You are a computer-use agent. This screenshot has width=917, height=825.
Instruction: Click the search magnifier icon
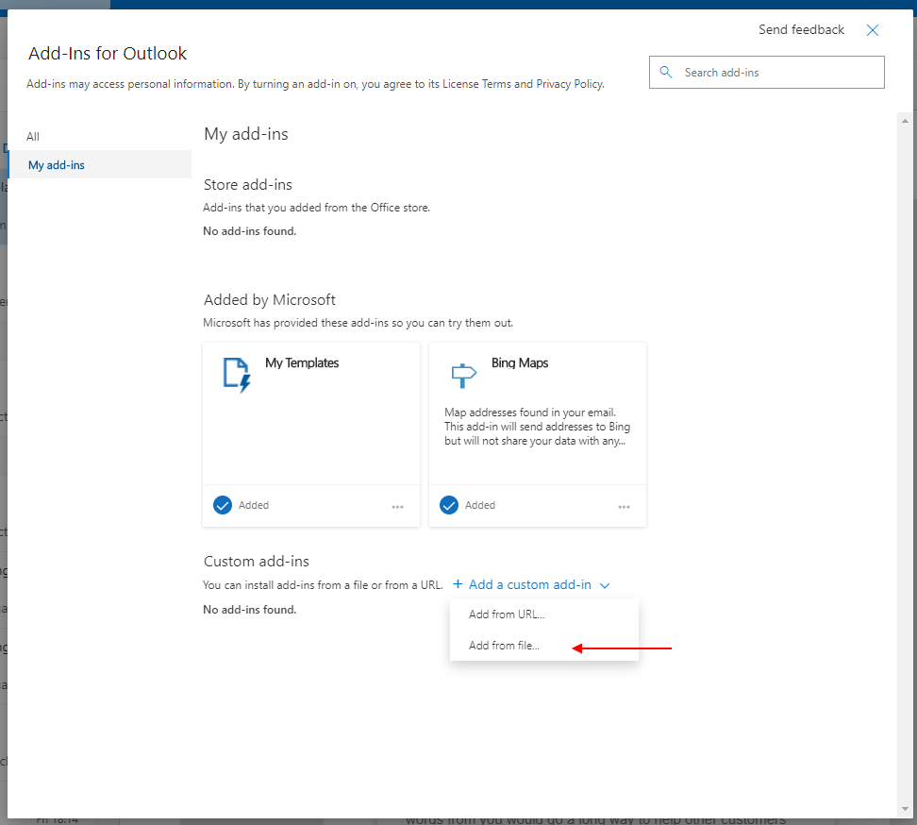tap(665, 72)
